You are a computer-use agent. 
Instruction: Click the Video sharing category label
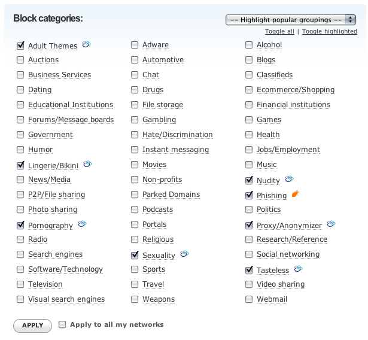(x=280, y=284)
